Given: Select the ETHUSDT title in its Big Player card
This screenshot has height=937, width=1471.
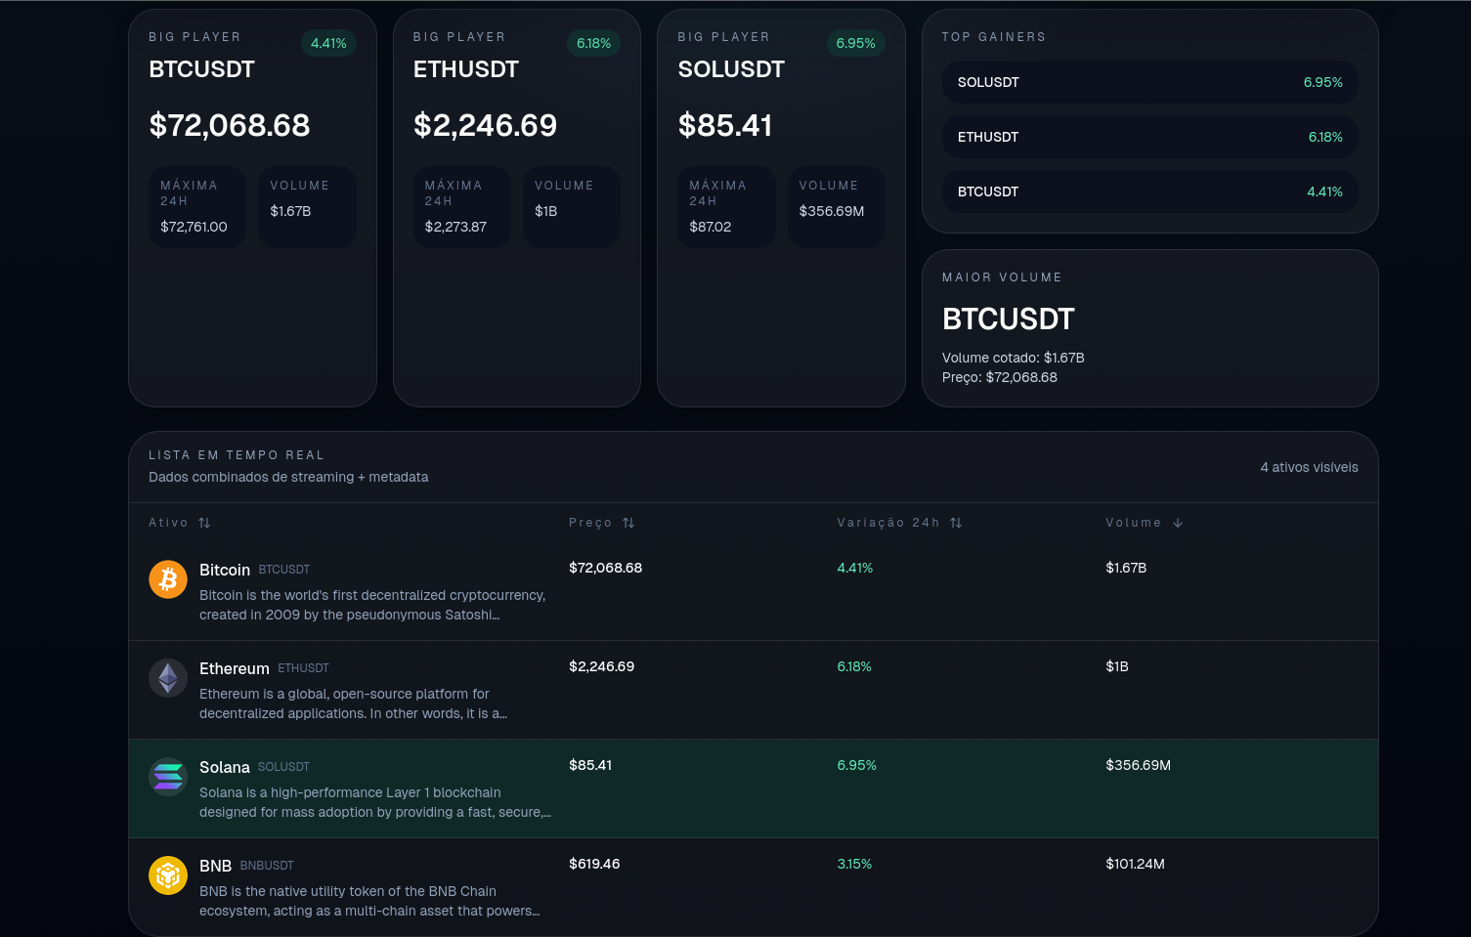Looking at the screenshot, I should 466,69.
